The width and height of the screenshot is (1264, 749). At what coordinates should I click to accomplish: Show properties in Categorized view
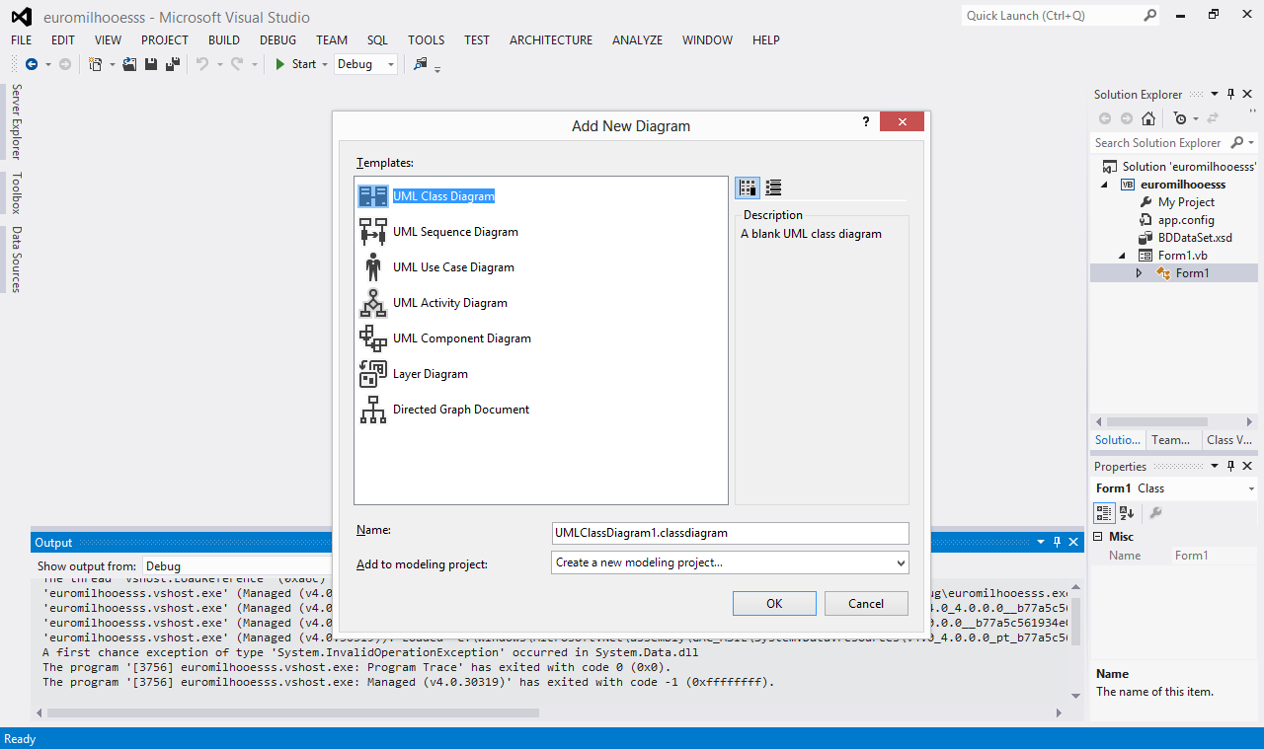pos(1105,513)
